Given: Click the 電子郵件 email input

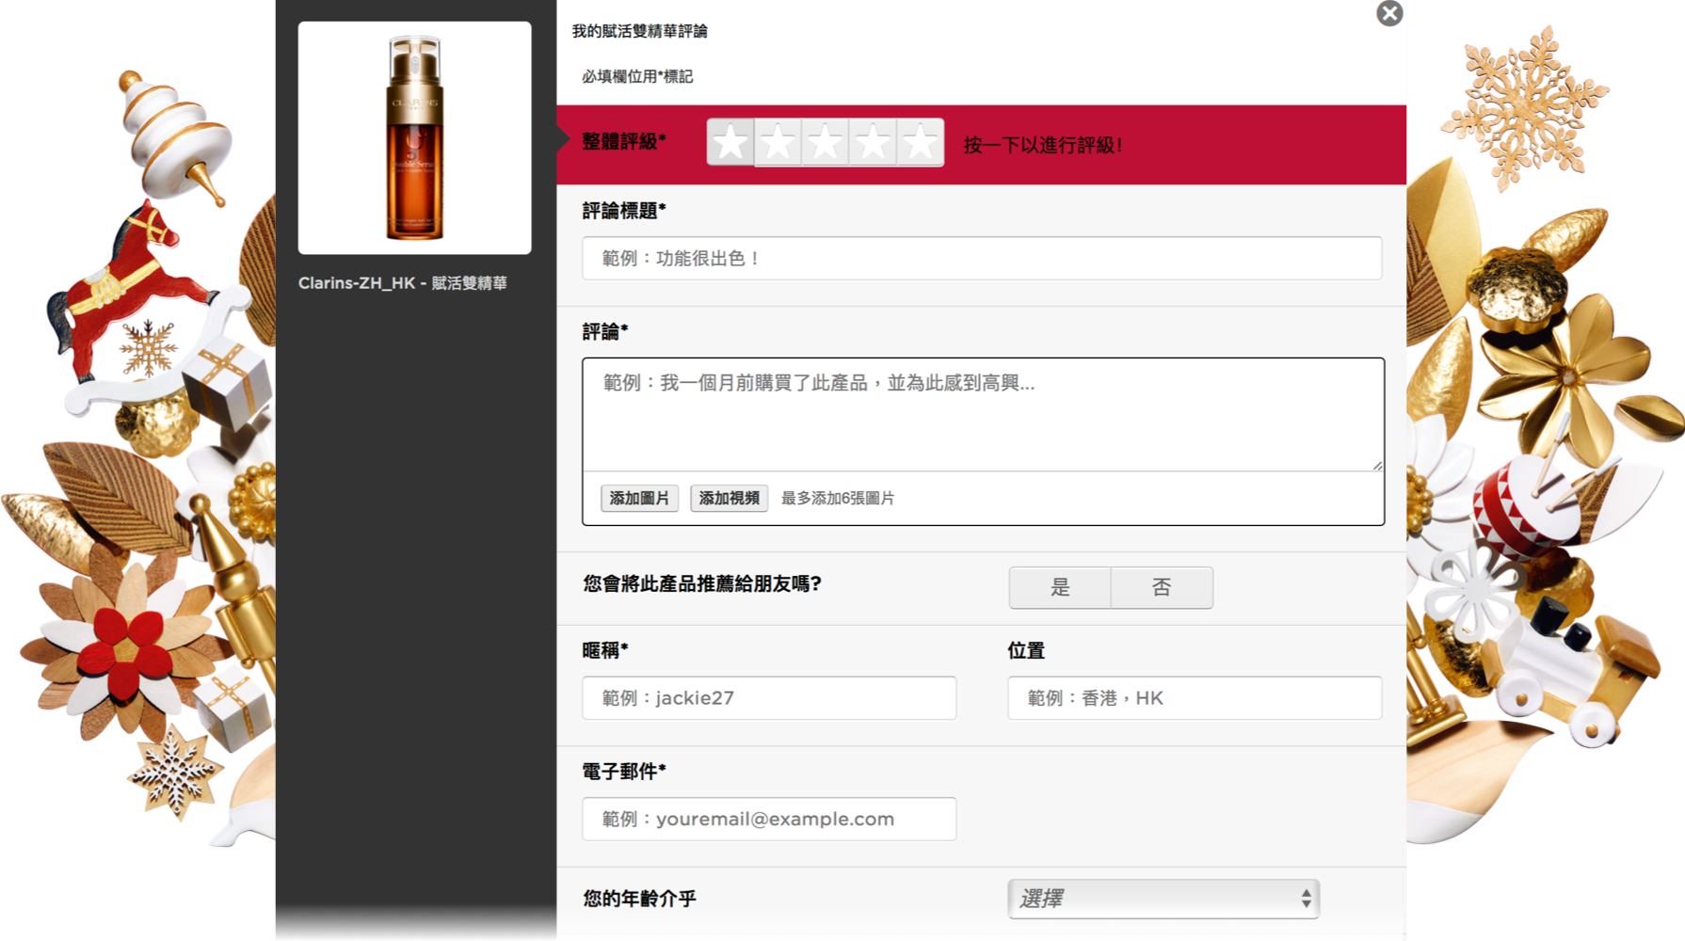Looking at the screenshot, I should [769, 819].
